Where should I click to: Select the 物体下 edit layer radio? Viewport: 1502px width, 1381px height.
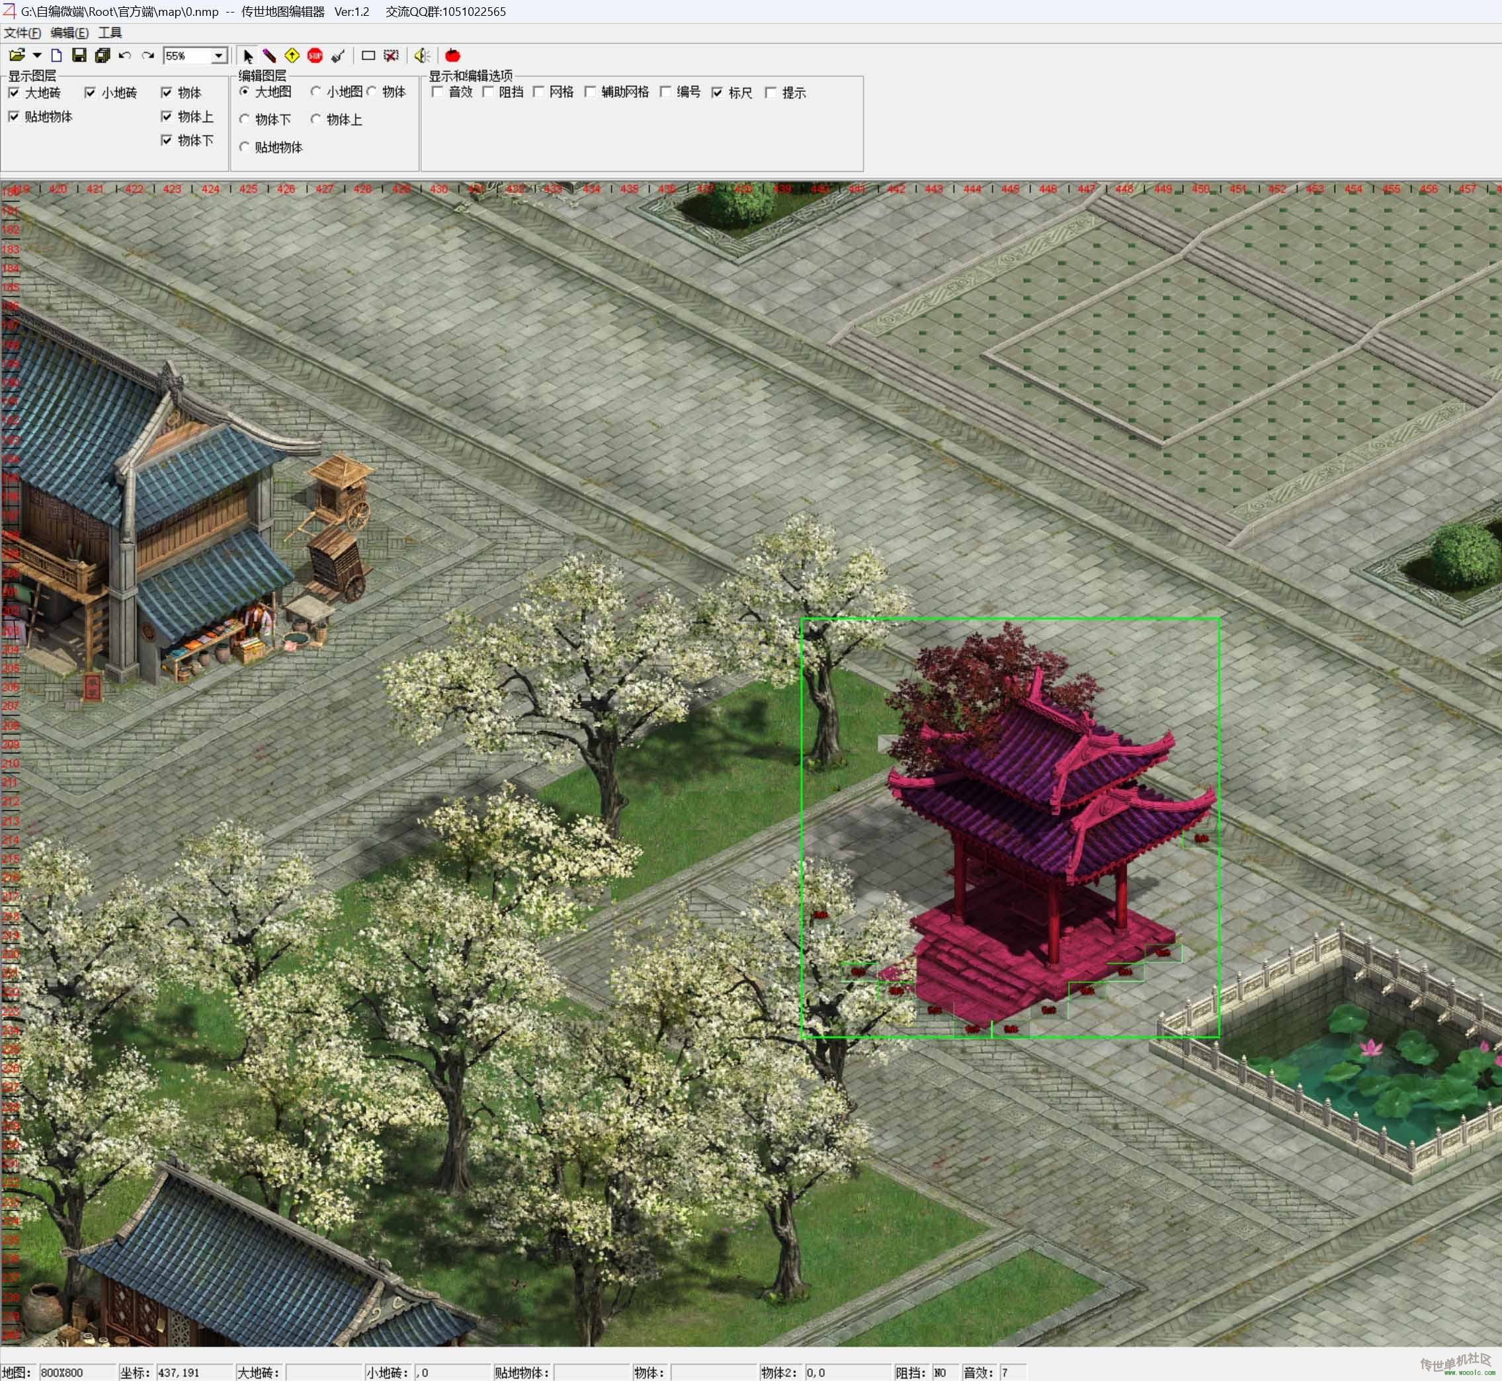244,120
